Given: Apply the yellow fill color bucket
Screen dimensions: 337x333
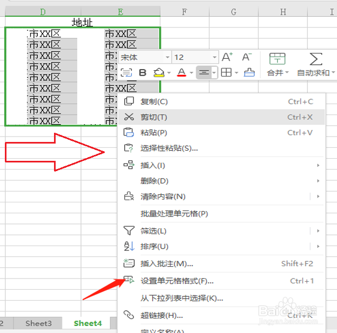Looking at the screenshot, I should point(159,73).
